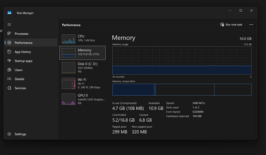Expand the three-dot more options menu
Screen dimensions: 266x155
(251, 25)
